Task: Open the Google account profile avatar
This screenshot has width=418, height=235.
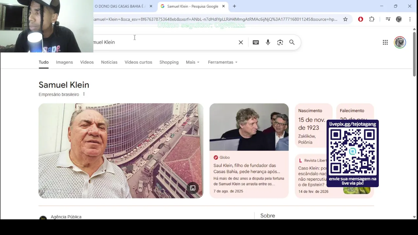Action: point(400,42)
